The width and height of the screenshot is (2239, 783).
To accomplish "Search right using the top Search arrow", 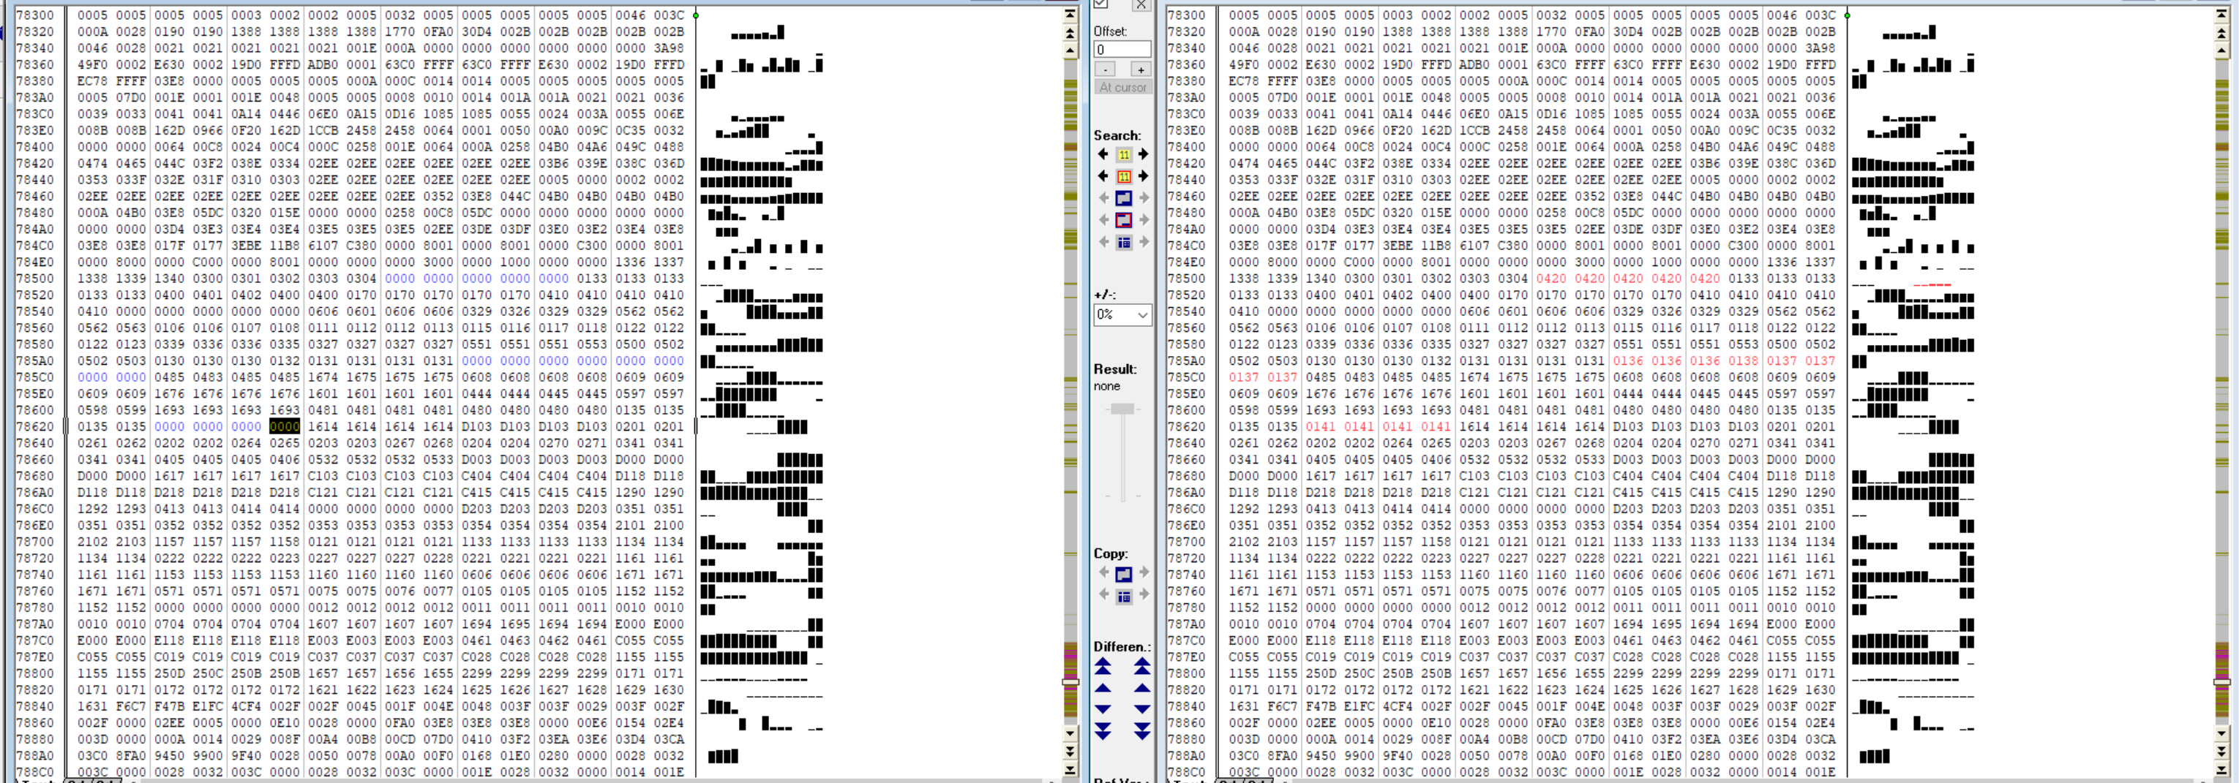I will [x=1143, y=154].
